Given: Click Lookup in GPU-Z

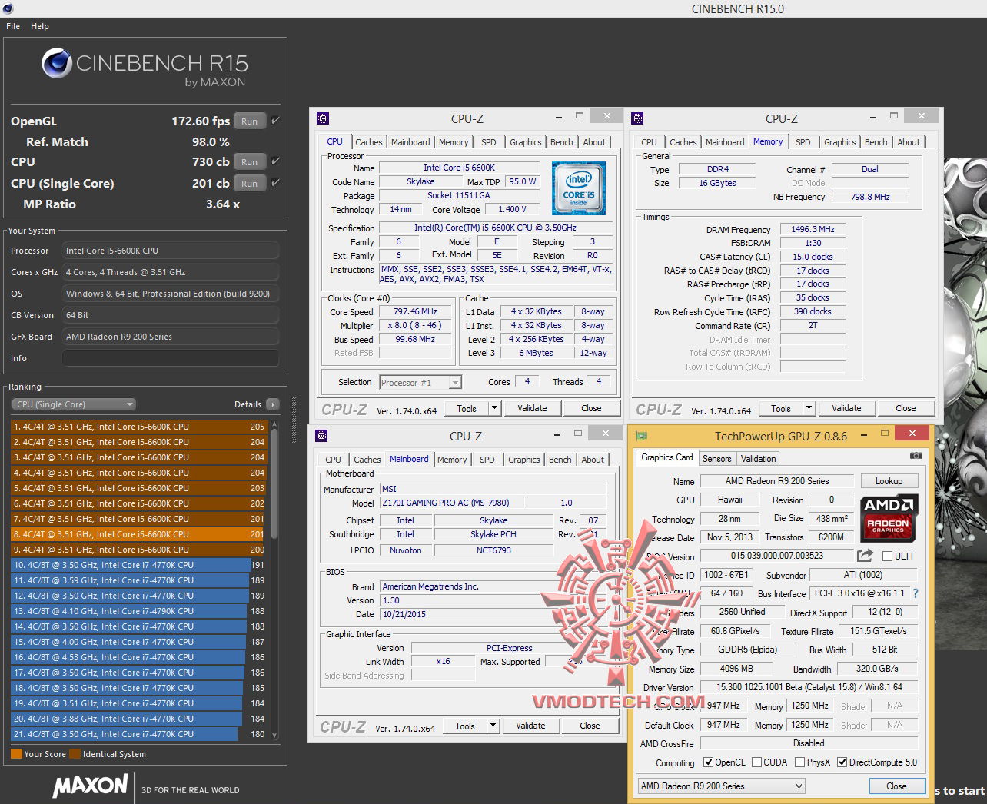Looking at the screenshot, I should point(889,481).
